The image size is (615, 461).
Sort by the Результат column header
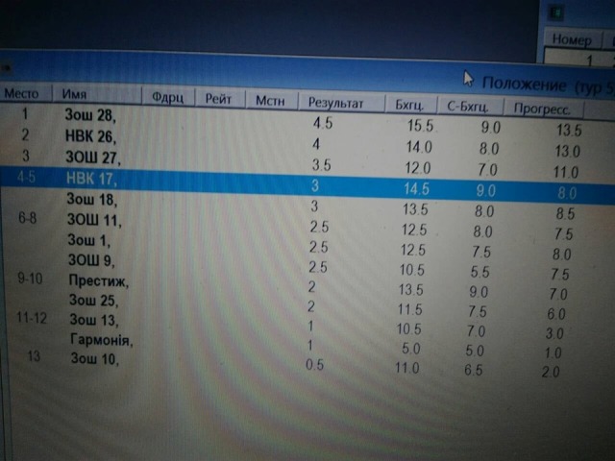coord(341,103)
